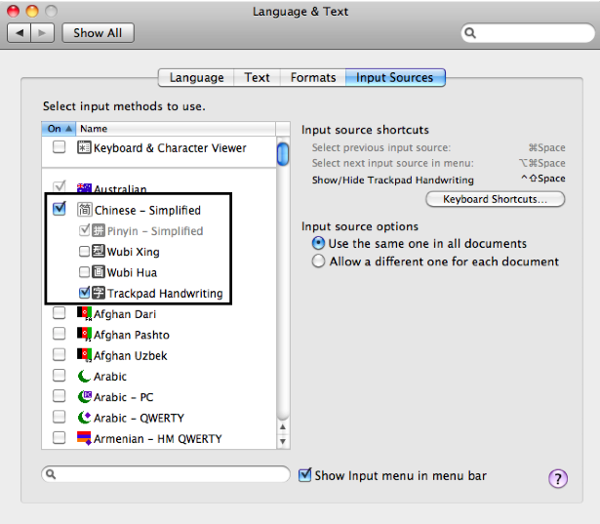This screenshot has height=524, width=600.
Task: Switch to the Formats tab
Action: point(313,78)
